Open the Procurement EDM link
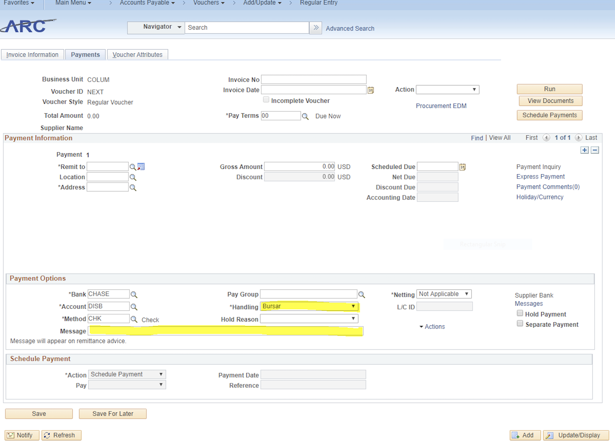615x443 pixels. tap(441, 106)
